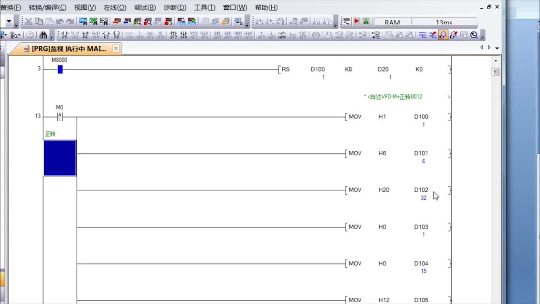Image resolution: width=540 pixels, height=304 pixels.
Task: Open the 视图(V) menu
Action: (x=85, y=8)
